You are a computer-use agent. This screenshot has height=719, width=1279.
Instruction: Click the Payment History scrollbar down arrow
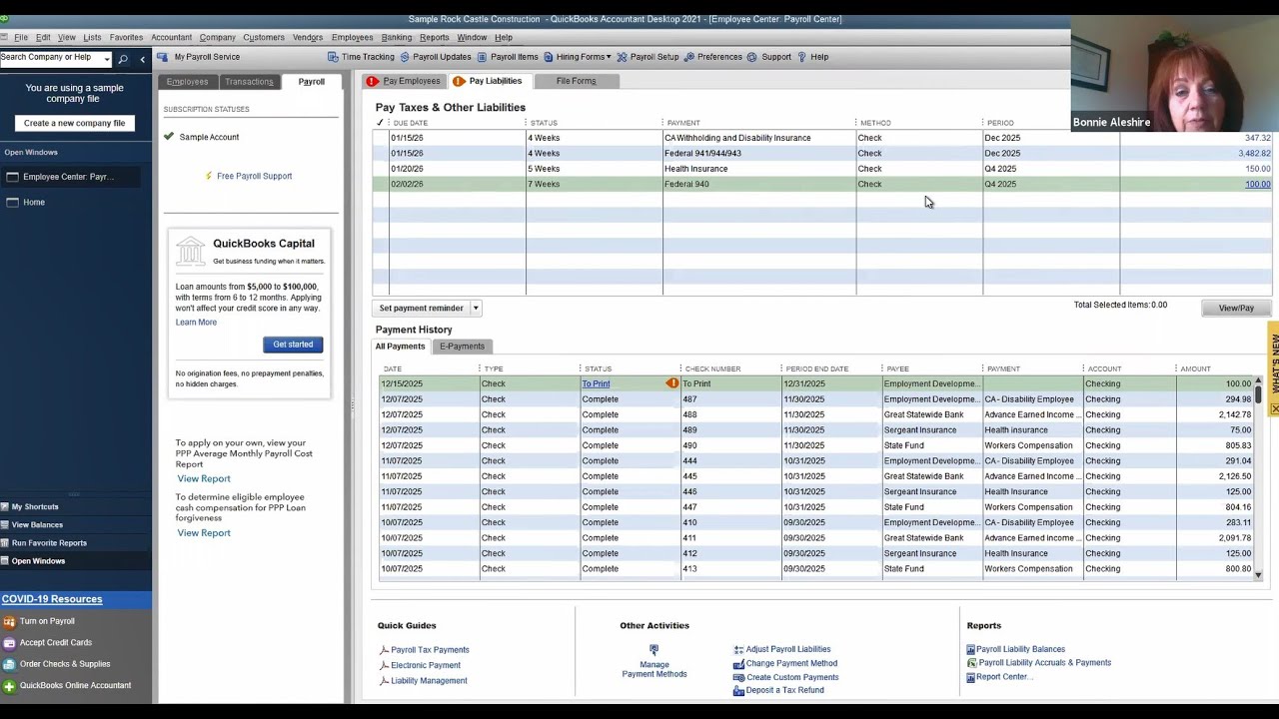[1258, 575]
